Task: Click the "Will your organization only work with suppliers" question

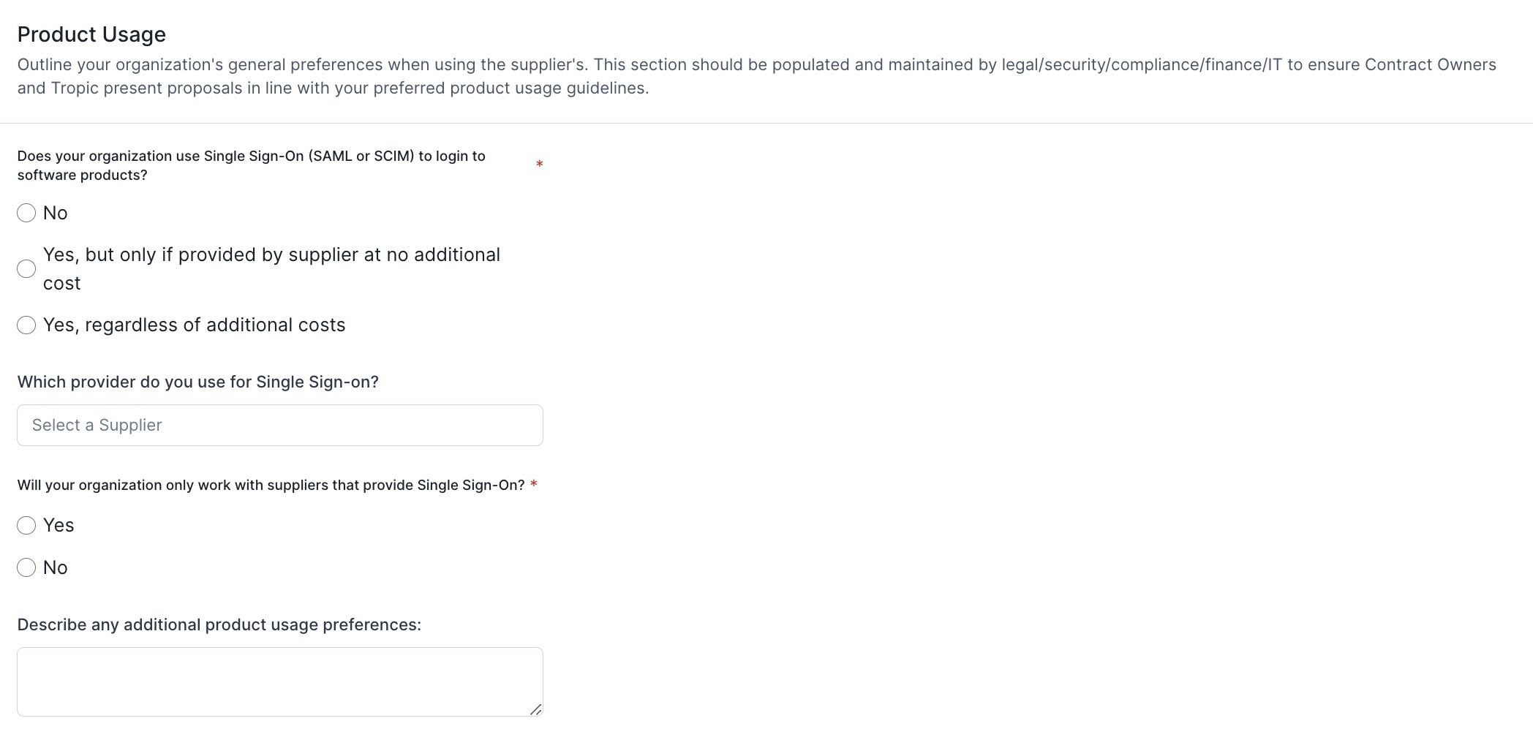Action: [271, 485]
